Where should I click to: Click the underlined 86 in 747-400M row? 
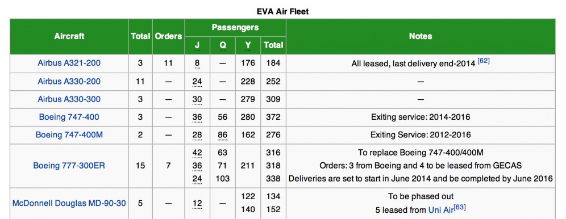click(223, 135)
